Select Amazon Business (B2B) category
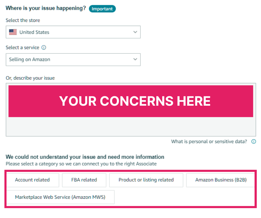The width and height of the screenshot is (261, 218). [220, 180]
